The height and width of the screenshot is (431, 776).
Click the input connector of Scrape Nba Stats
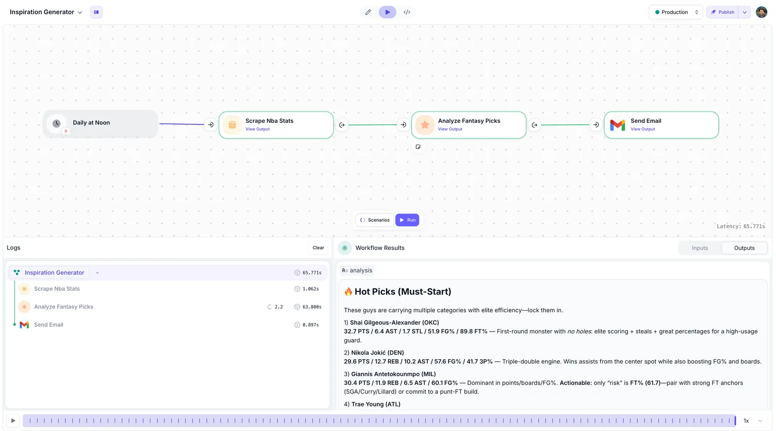coord(210,125)
